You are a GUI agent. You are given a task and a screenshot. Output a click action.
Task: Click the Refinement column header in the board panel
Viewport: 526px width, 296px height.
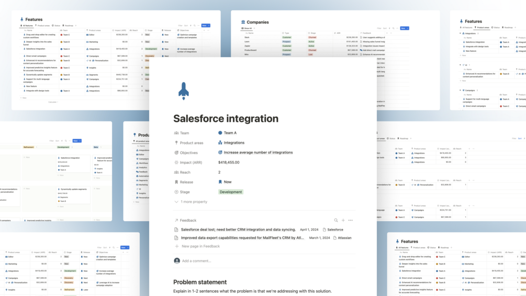click(x=28, y=147)
